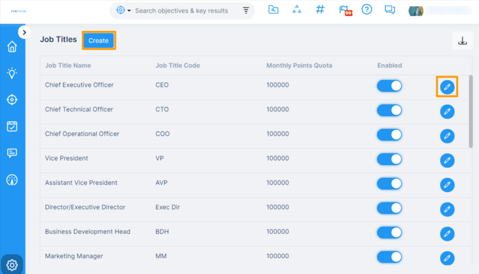Open the Settings gear in sidebar
Viewport: 479px width, 274px height.
(12, 265)
